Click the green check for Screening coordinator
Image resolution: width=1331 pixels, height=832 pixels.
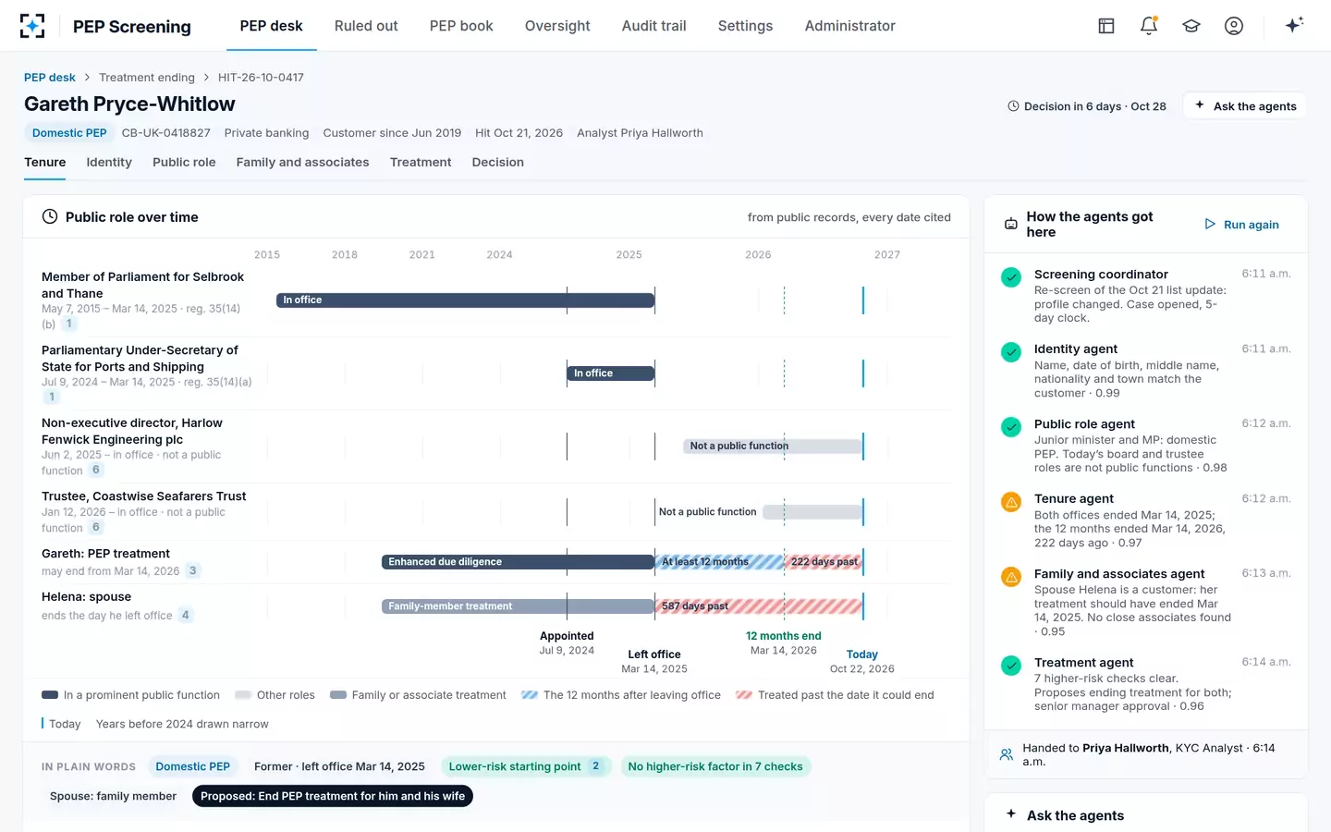pos(1011,276)
